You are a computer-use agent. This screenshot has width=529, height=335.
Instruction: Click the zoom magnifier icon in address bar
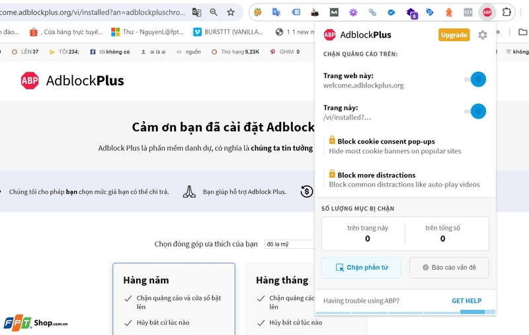[213, 13]
